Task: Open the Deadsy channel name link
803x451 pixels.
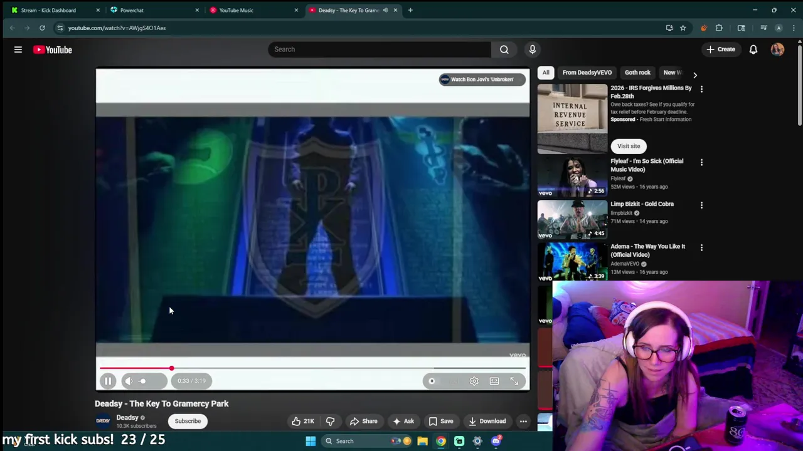Action: (x=127, y=417)
